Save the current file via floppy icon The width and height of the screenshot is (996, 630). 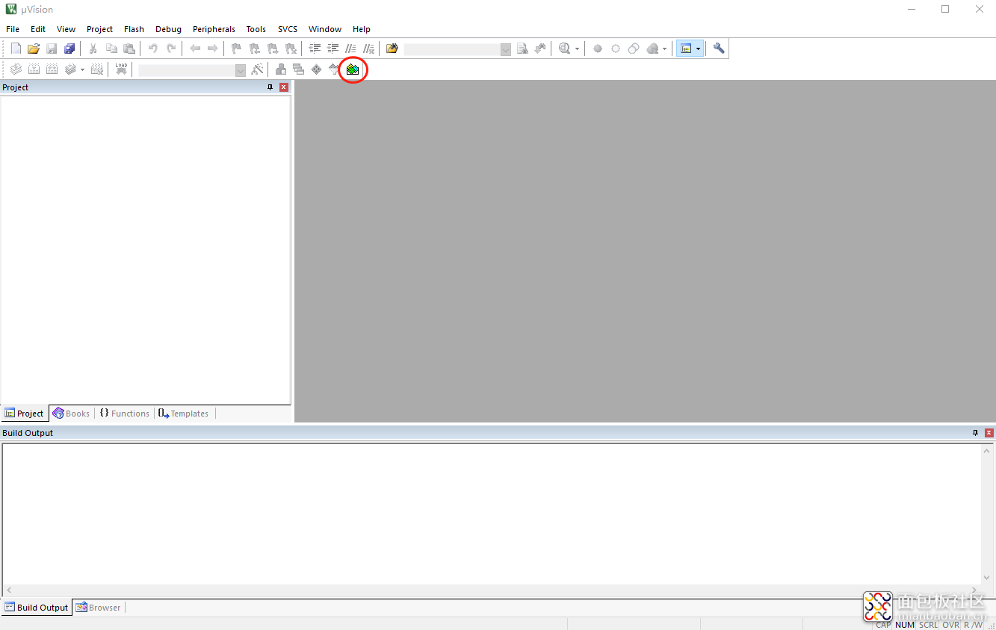(52, 49)
